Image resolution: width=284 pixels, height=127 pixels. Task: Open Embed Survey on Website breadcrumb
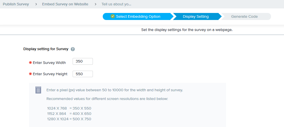[x=65, y=4]
